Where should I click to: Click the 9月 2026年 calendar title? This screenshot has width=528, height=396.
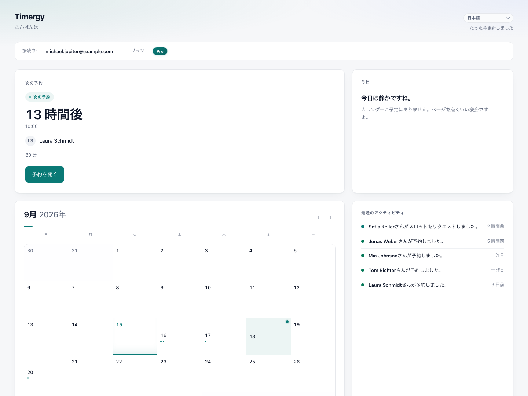[45, 214]
